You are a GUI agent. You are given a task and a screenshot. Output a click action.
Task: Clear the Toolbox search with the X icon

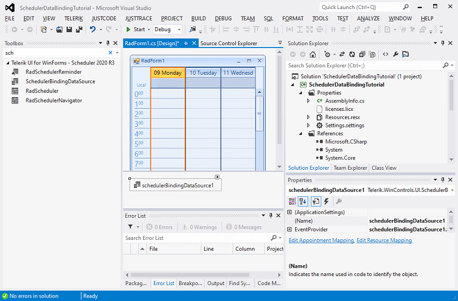pos(110,53)
